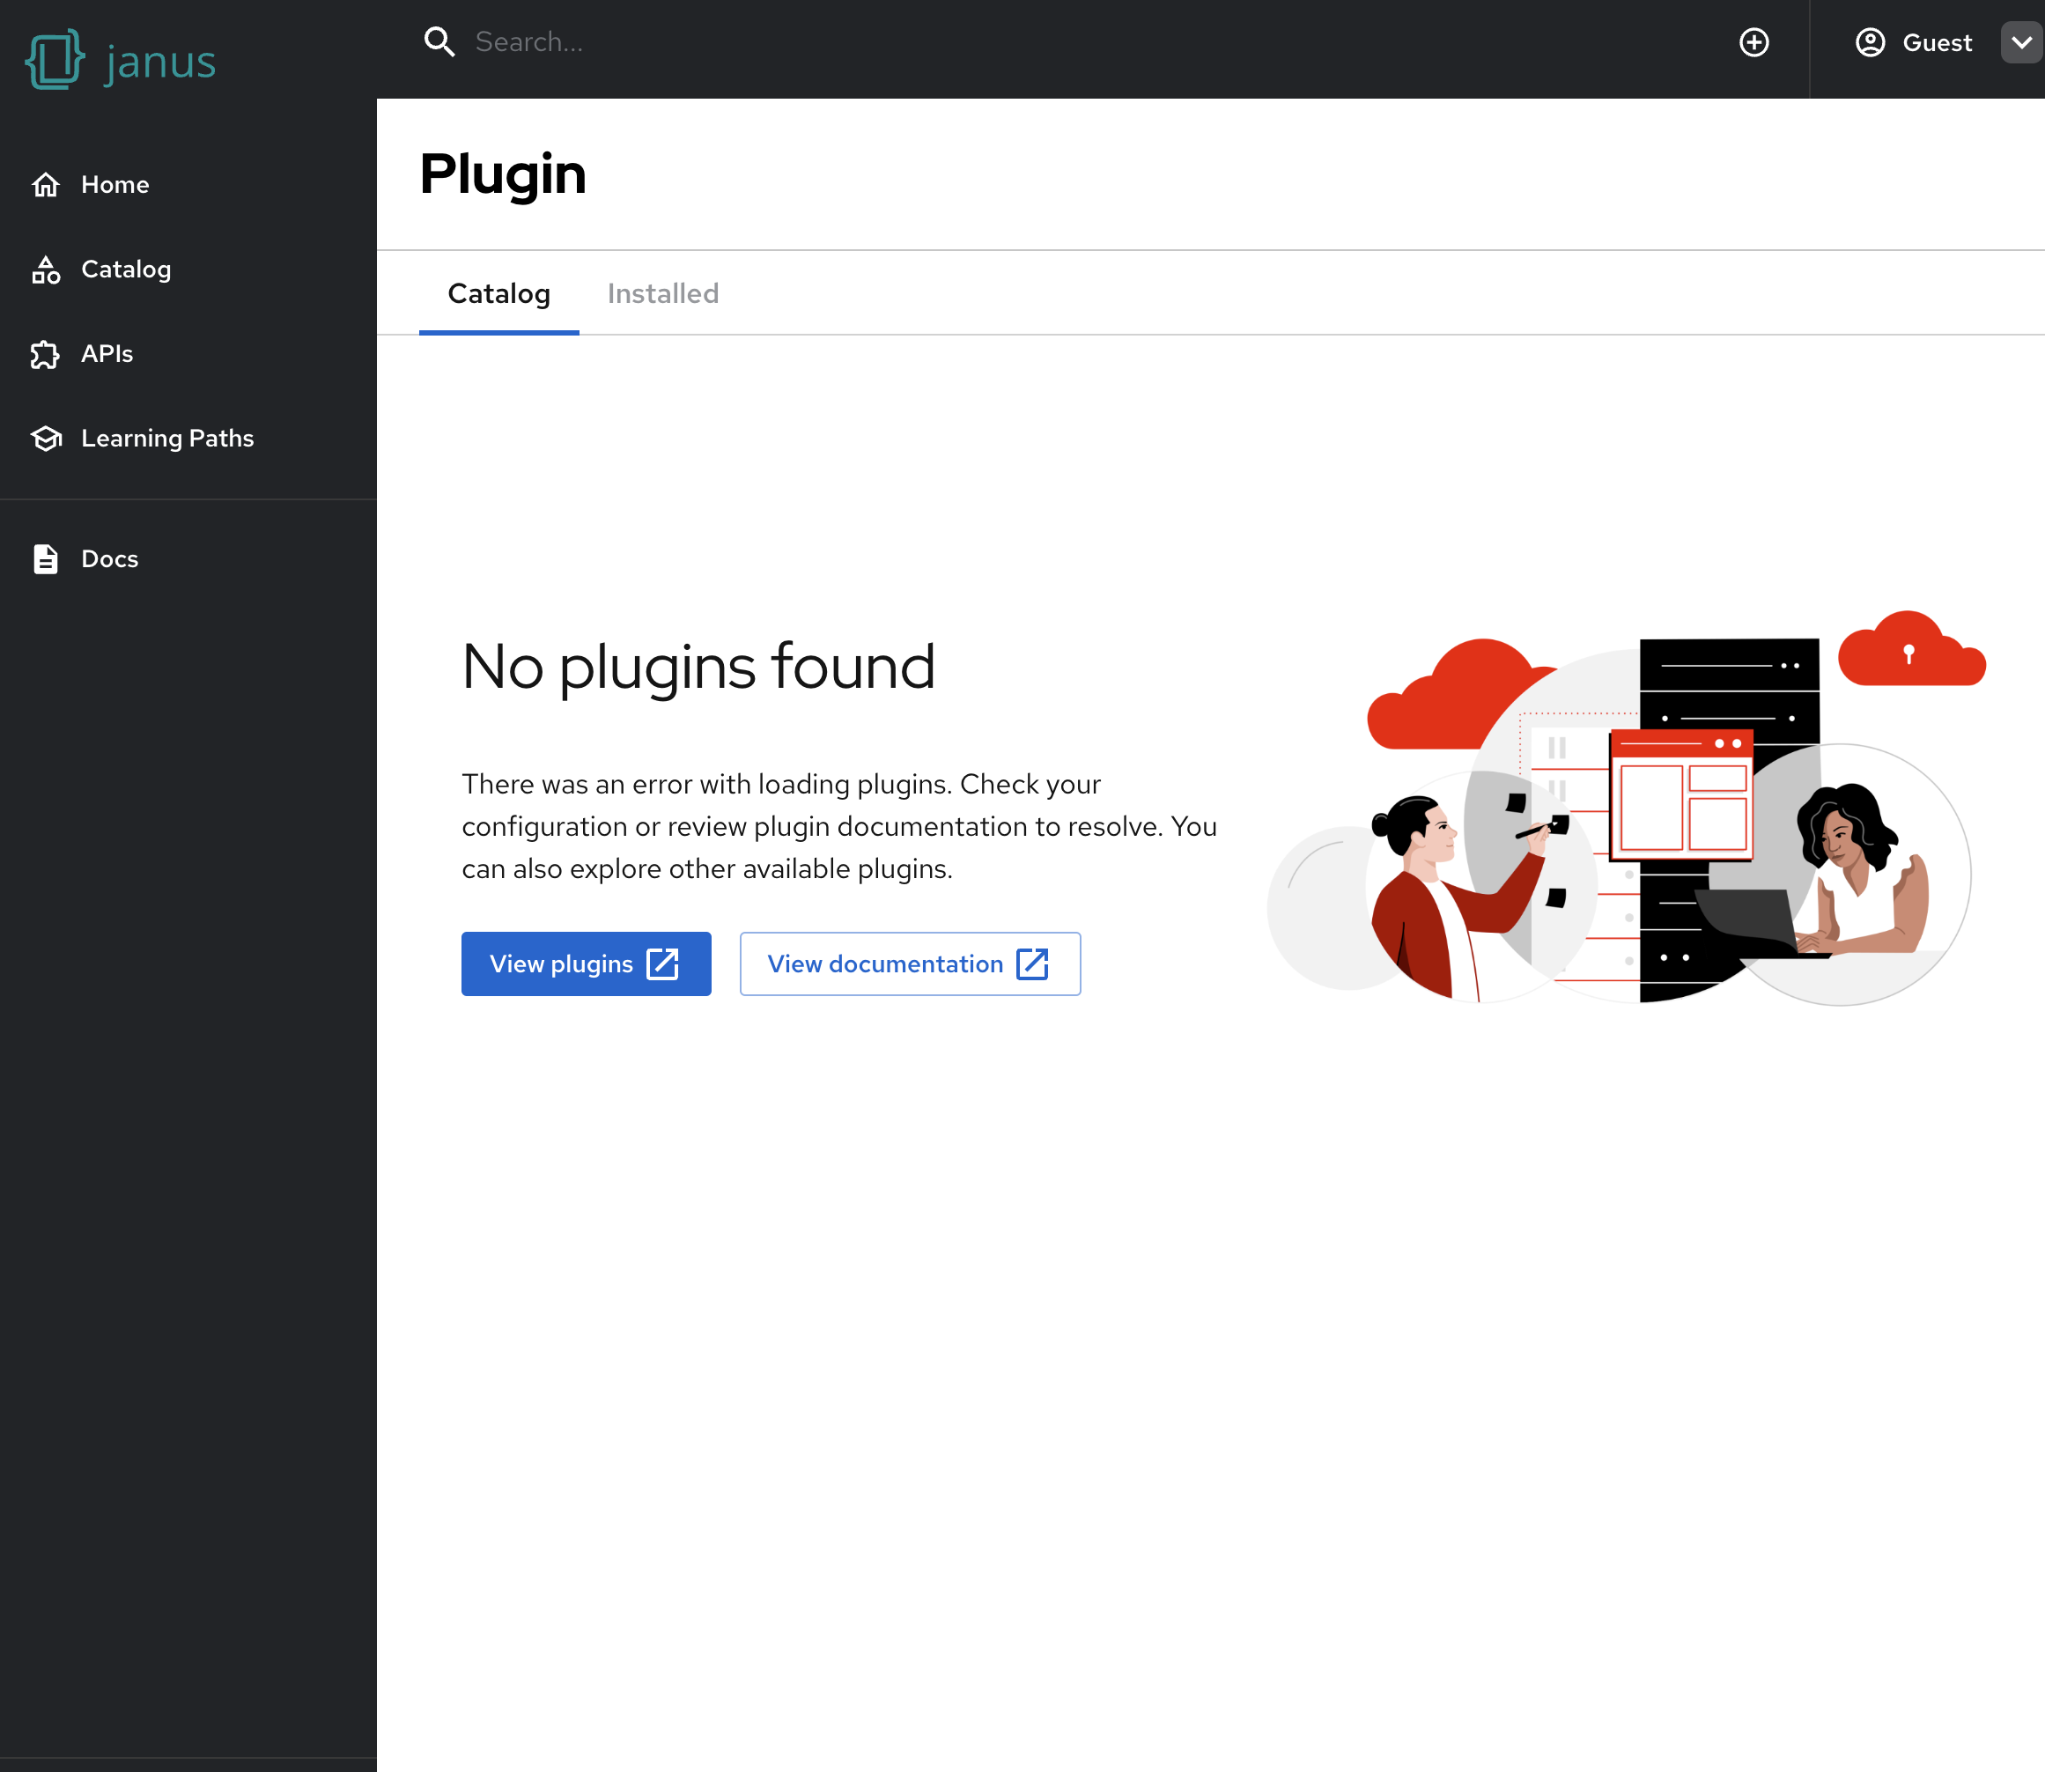This screenshot has width=2045, height=1772.
Task: Click the Docs document icon
Action: [46, 558]
